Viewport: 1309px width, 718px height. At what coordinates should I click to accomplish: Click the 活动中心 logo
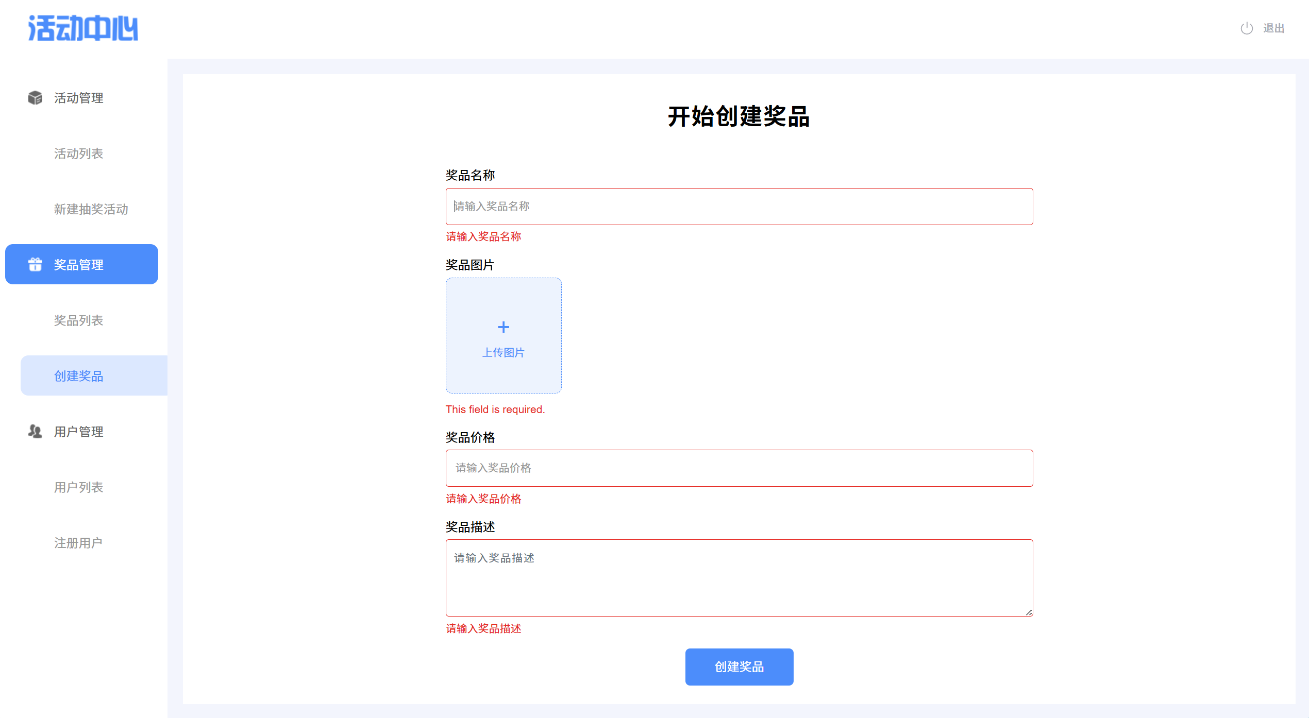[x=83, y=28]
